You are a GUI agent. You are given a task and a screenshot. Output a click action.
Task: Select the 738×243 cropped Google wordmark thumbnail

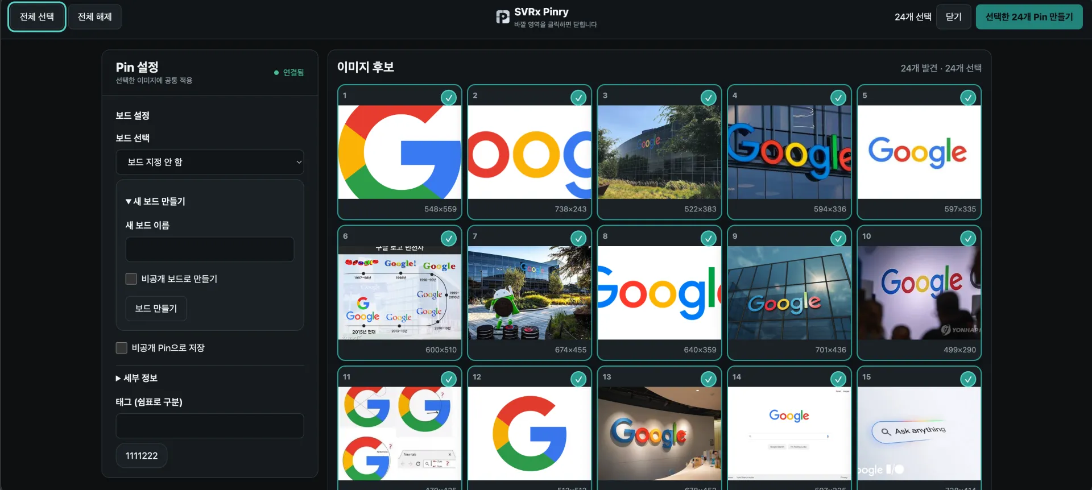pos(530,152)
